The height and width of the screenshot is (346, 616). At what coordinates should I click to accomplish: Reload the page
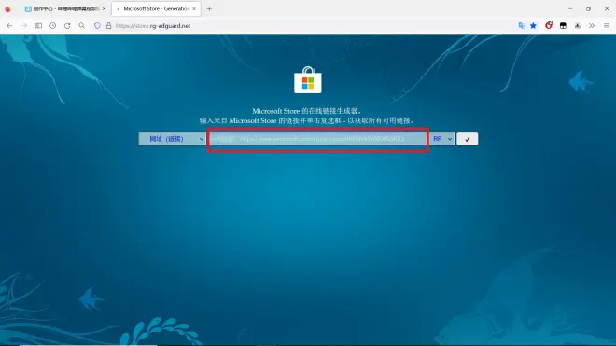67,26
